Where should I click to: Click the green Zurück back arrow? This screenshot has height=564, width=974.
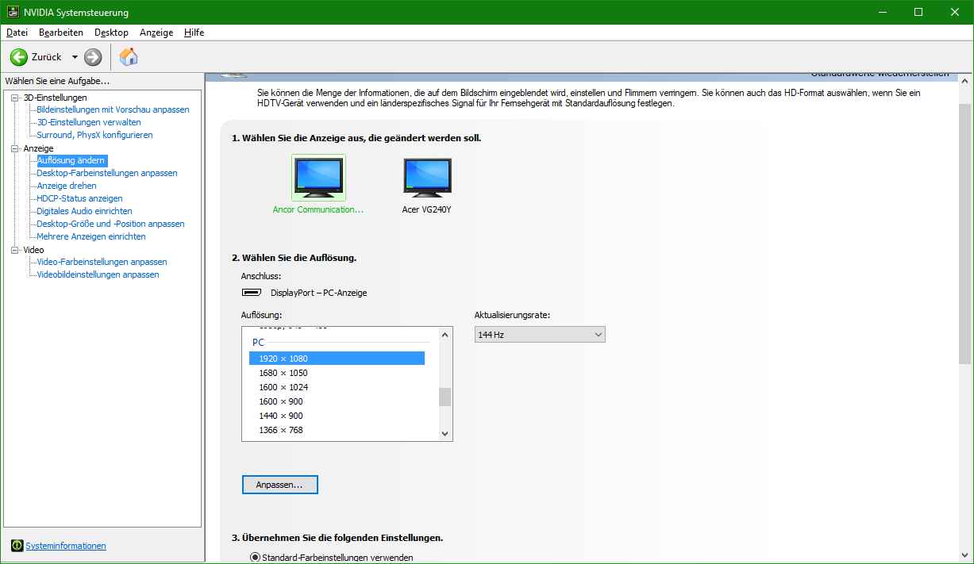click(x=19, y=57)
